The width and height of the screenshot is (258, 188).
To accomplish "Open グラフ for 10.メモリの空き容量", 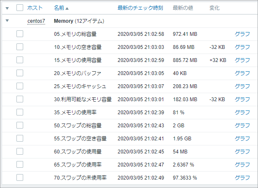I will coord(242,47).
